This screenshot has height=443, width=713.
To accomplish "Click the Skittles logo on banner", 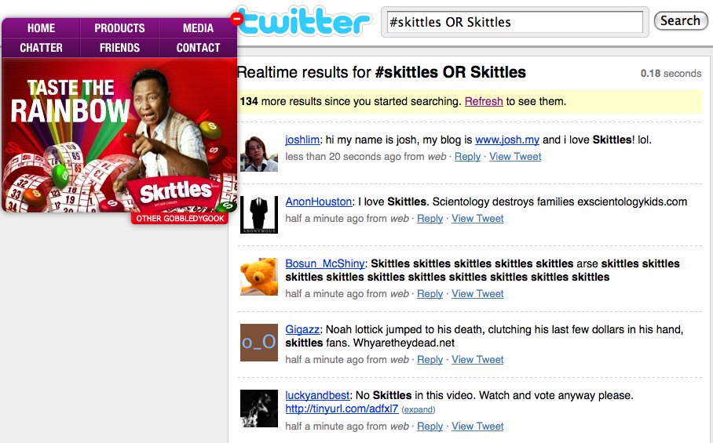I will click(175, 191).
